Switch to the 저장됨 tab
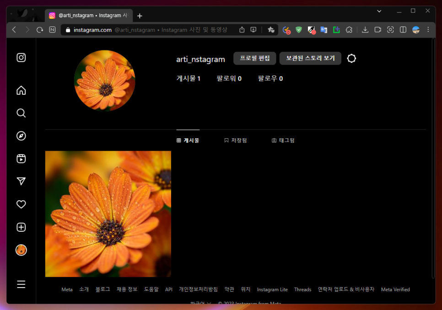The height and width of the screenshot is (310, 442). pyautogui.click(x=235, y=140)
